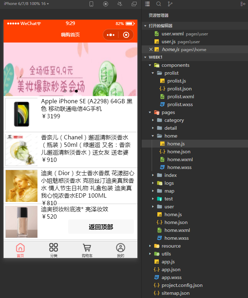Switch to the 我的 tab
248x298 pixels.
click(121, 250)
